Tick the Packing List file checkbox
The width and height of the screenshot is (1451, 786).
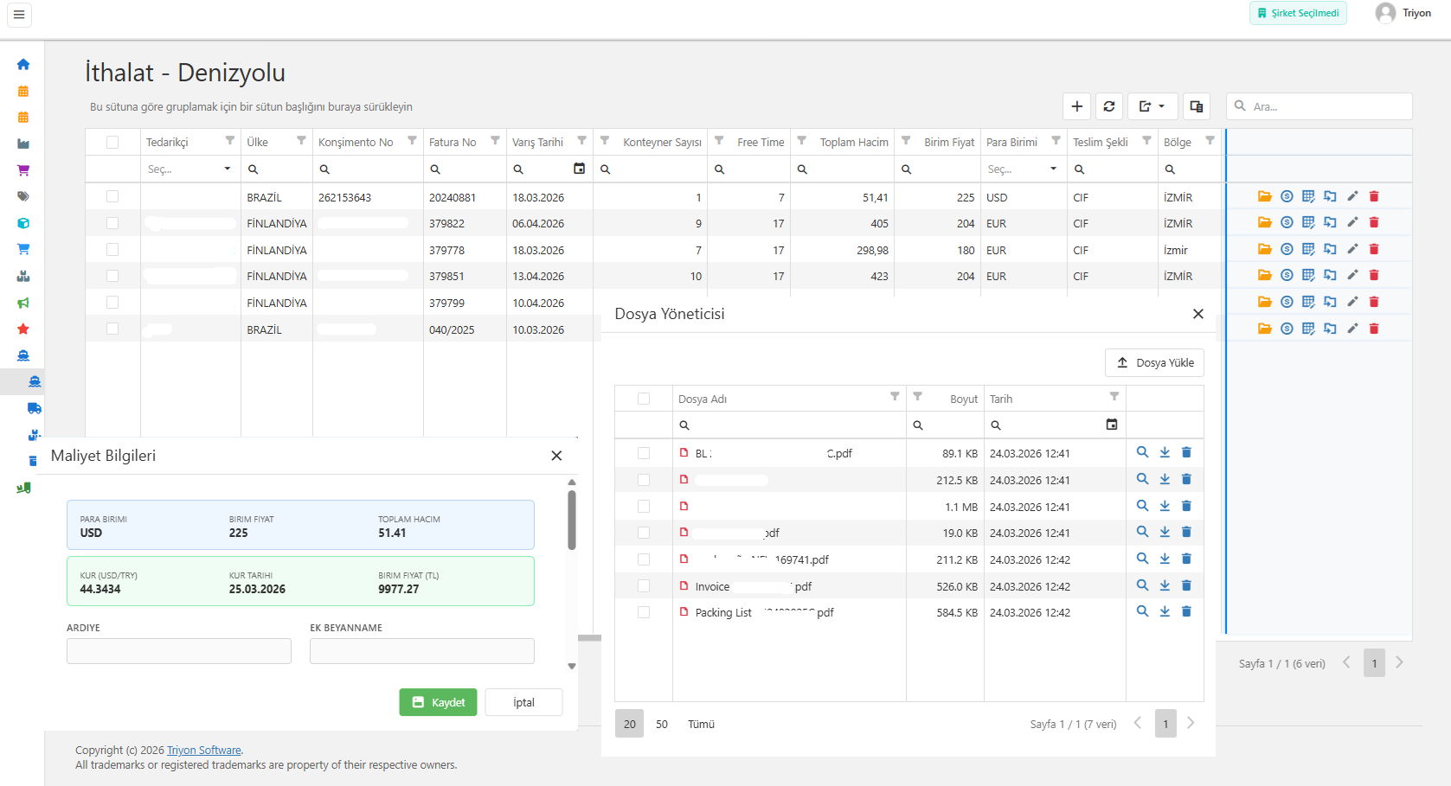644,612
